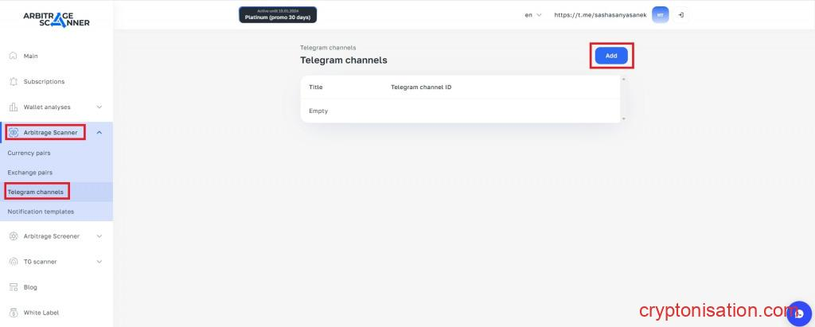Open the user avatar badge
Image resolution: width=815 pixels, height=327 pixels.
(660, 15)
